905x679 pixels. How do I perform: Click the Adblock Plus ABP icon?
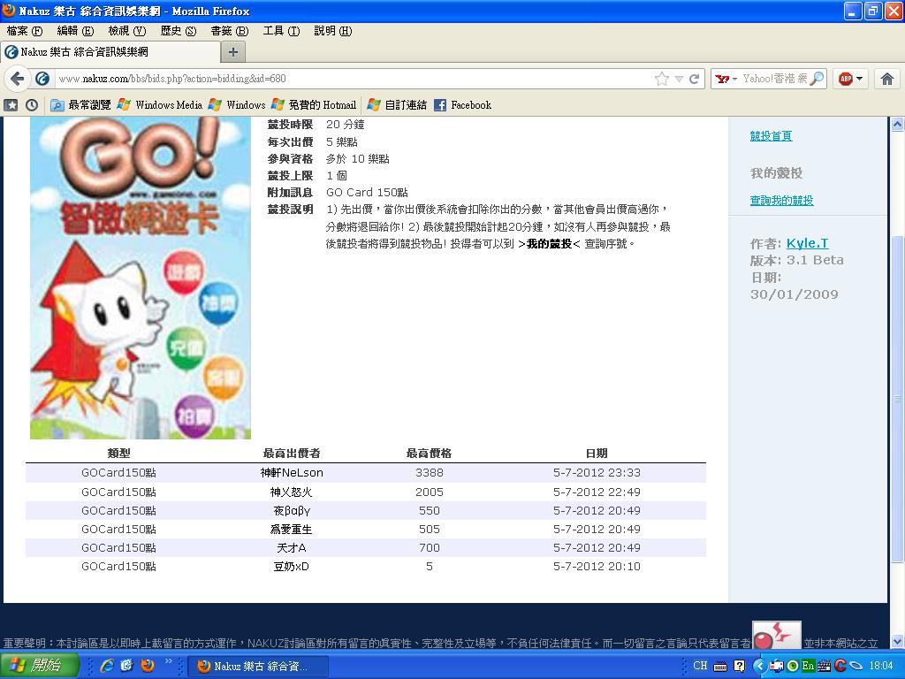(846, 79)
